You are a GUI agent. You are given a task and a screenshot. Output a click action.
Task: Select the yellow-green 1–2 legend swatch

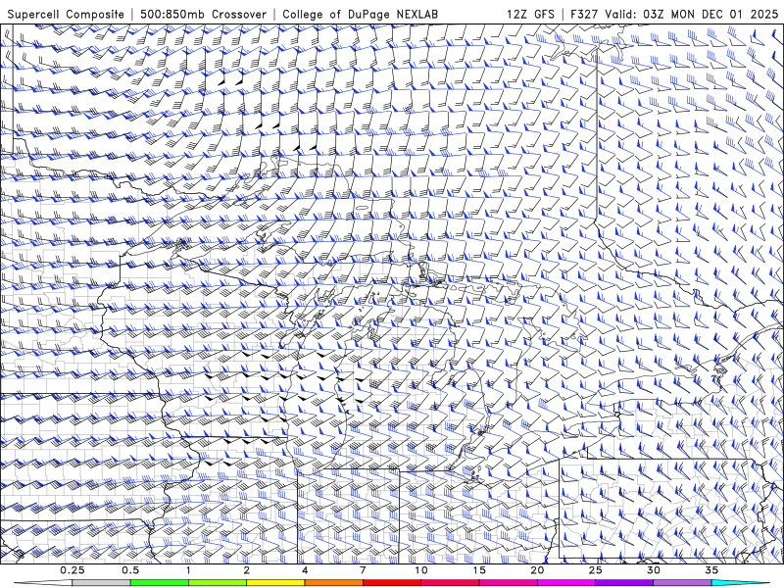218,583
